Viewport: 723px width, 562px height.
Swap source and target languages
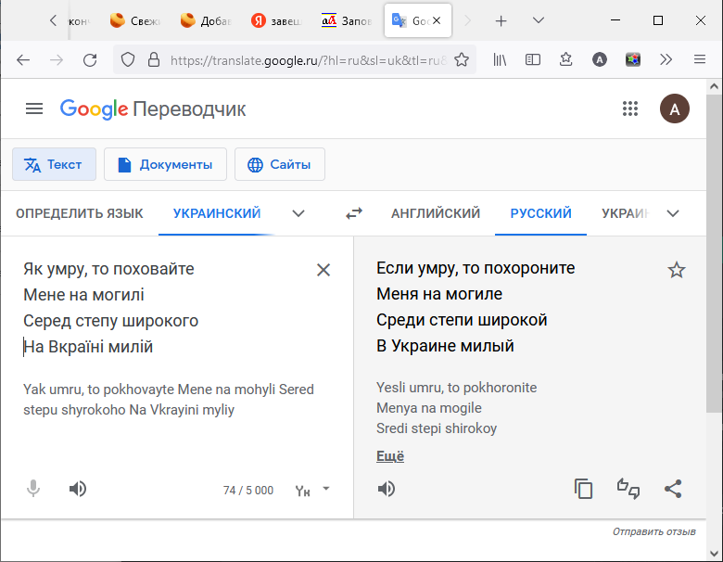[x=354, y=213]
